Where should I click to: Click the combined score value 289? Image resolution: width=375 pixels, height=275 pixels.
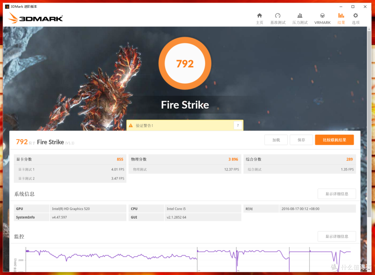(349, 160)
